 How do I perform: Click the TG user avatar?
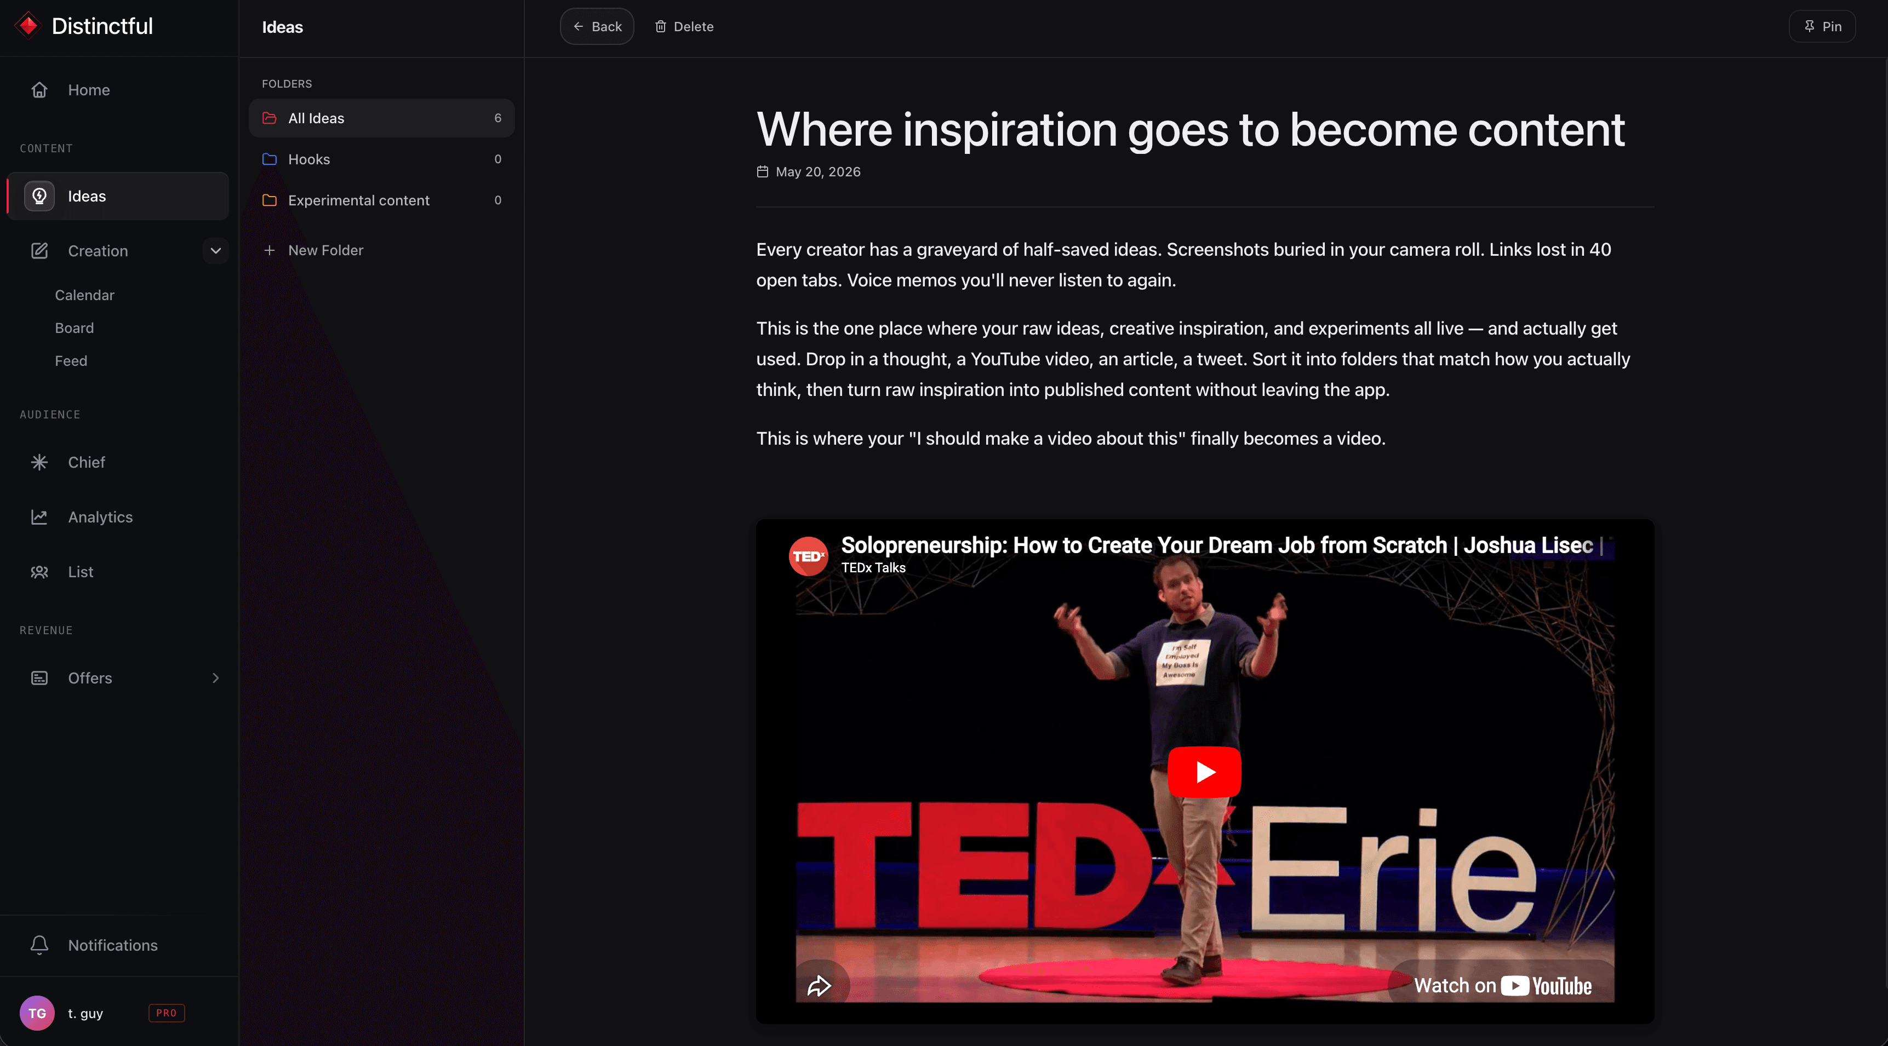point(37,1013)
